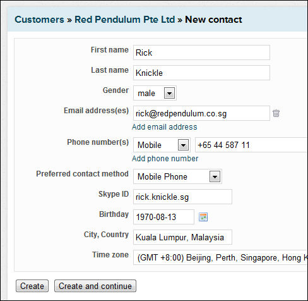Open the birthday calendar picker icon
The image size is (308, 301).
pyautogui.click(x=203, y=217)
